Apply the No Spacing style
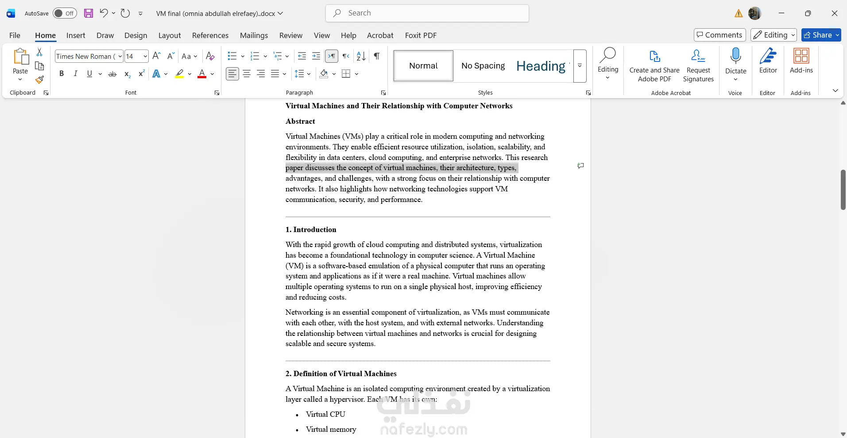The height and width of the screenshot is (438, 847). 483,66
